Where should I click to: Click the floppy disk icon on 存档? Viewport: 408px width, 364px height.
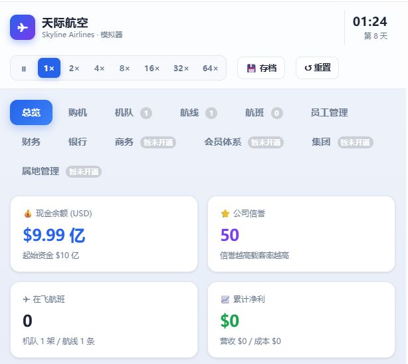251,69
